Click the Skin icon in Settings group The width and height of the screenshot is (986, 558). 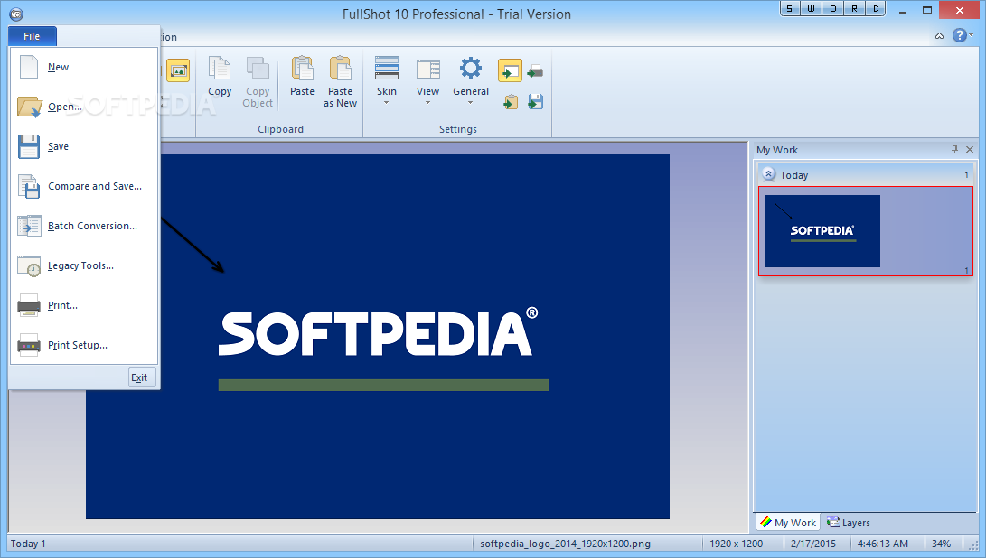[x=387, y=69]
